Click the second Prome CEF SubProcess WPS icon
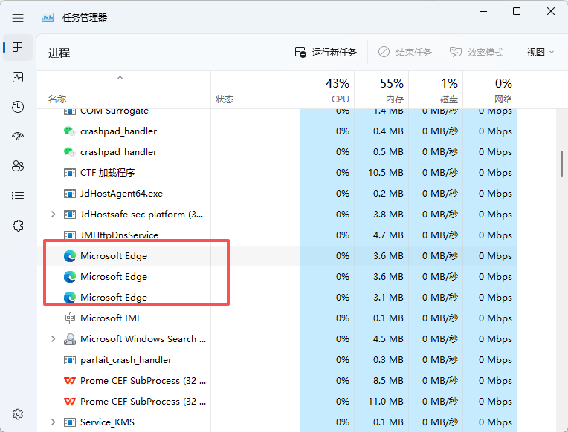The height and width of the screenshot is (432, 568). point(70,402)
